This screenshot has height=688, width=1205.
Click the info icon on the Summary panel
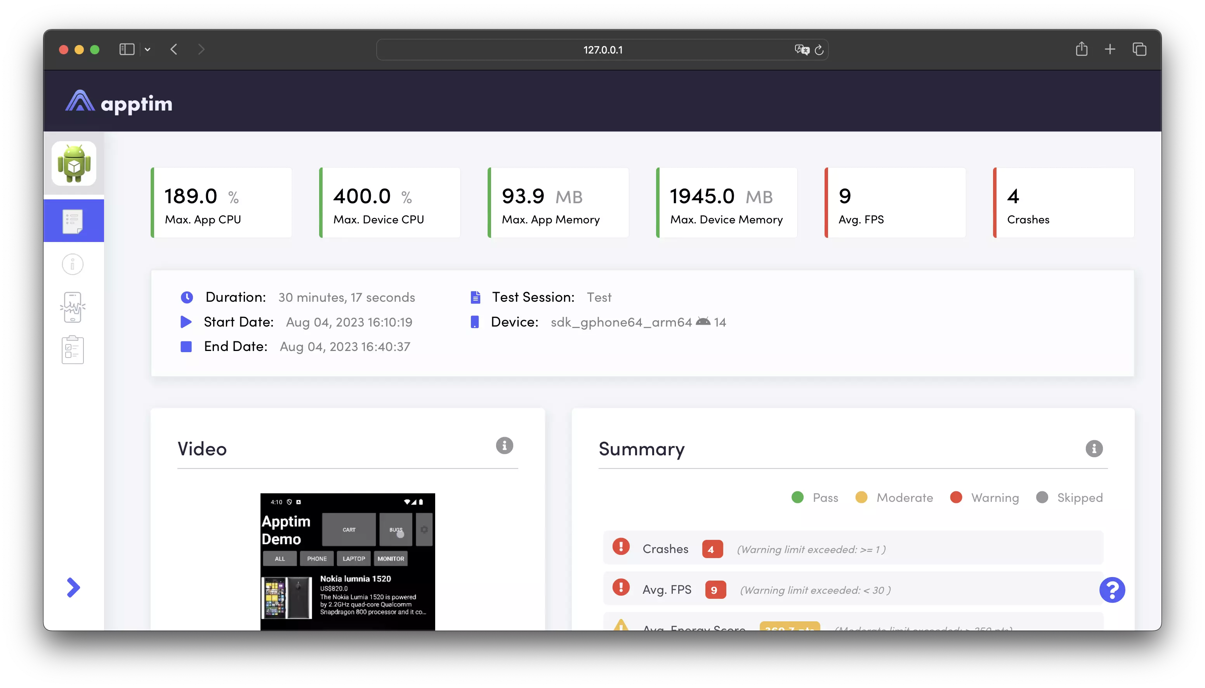point(1094,448)
